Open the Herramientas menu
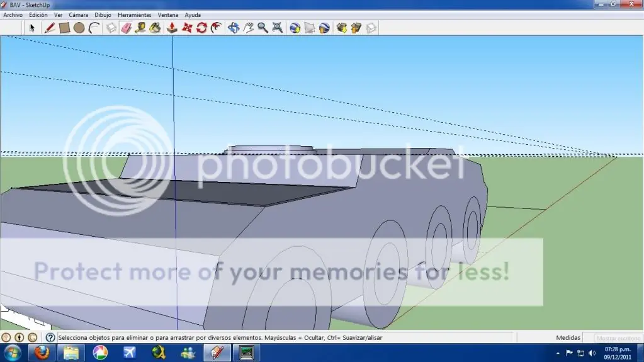644x362 pixels. [x=134, y=14]
